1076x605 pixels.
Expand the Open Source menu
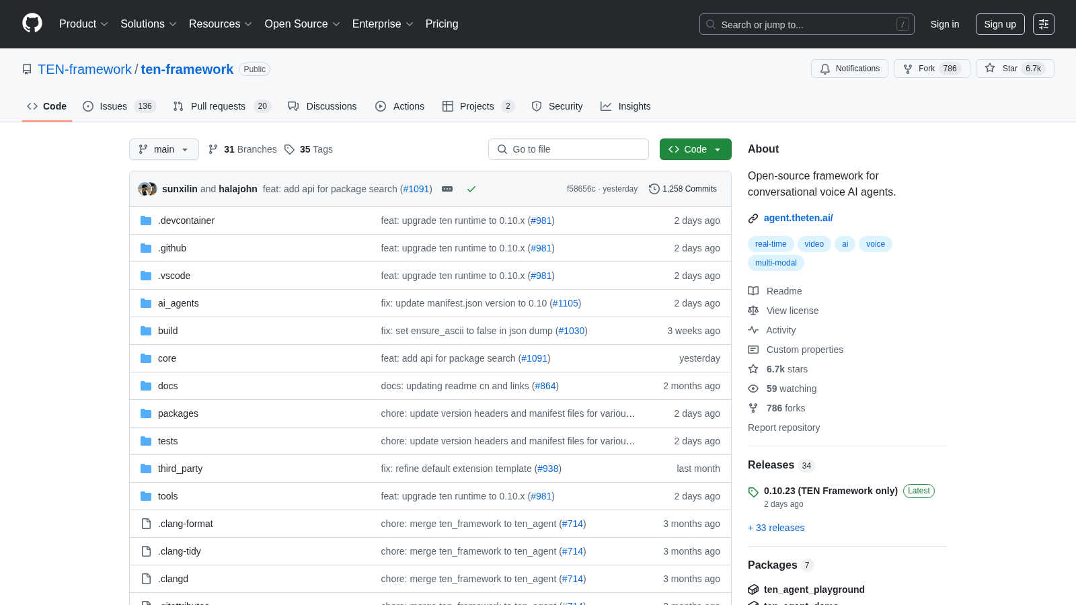click(303, 24)
